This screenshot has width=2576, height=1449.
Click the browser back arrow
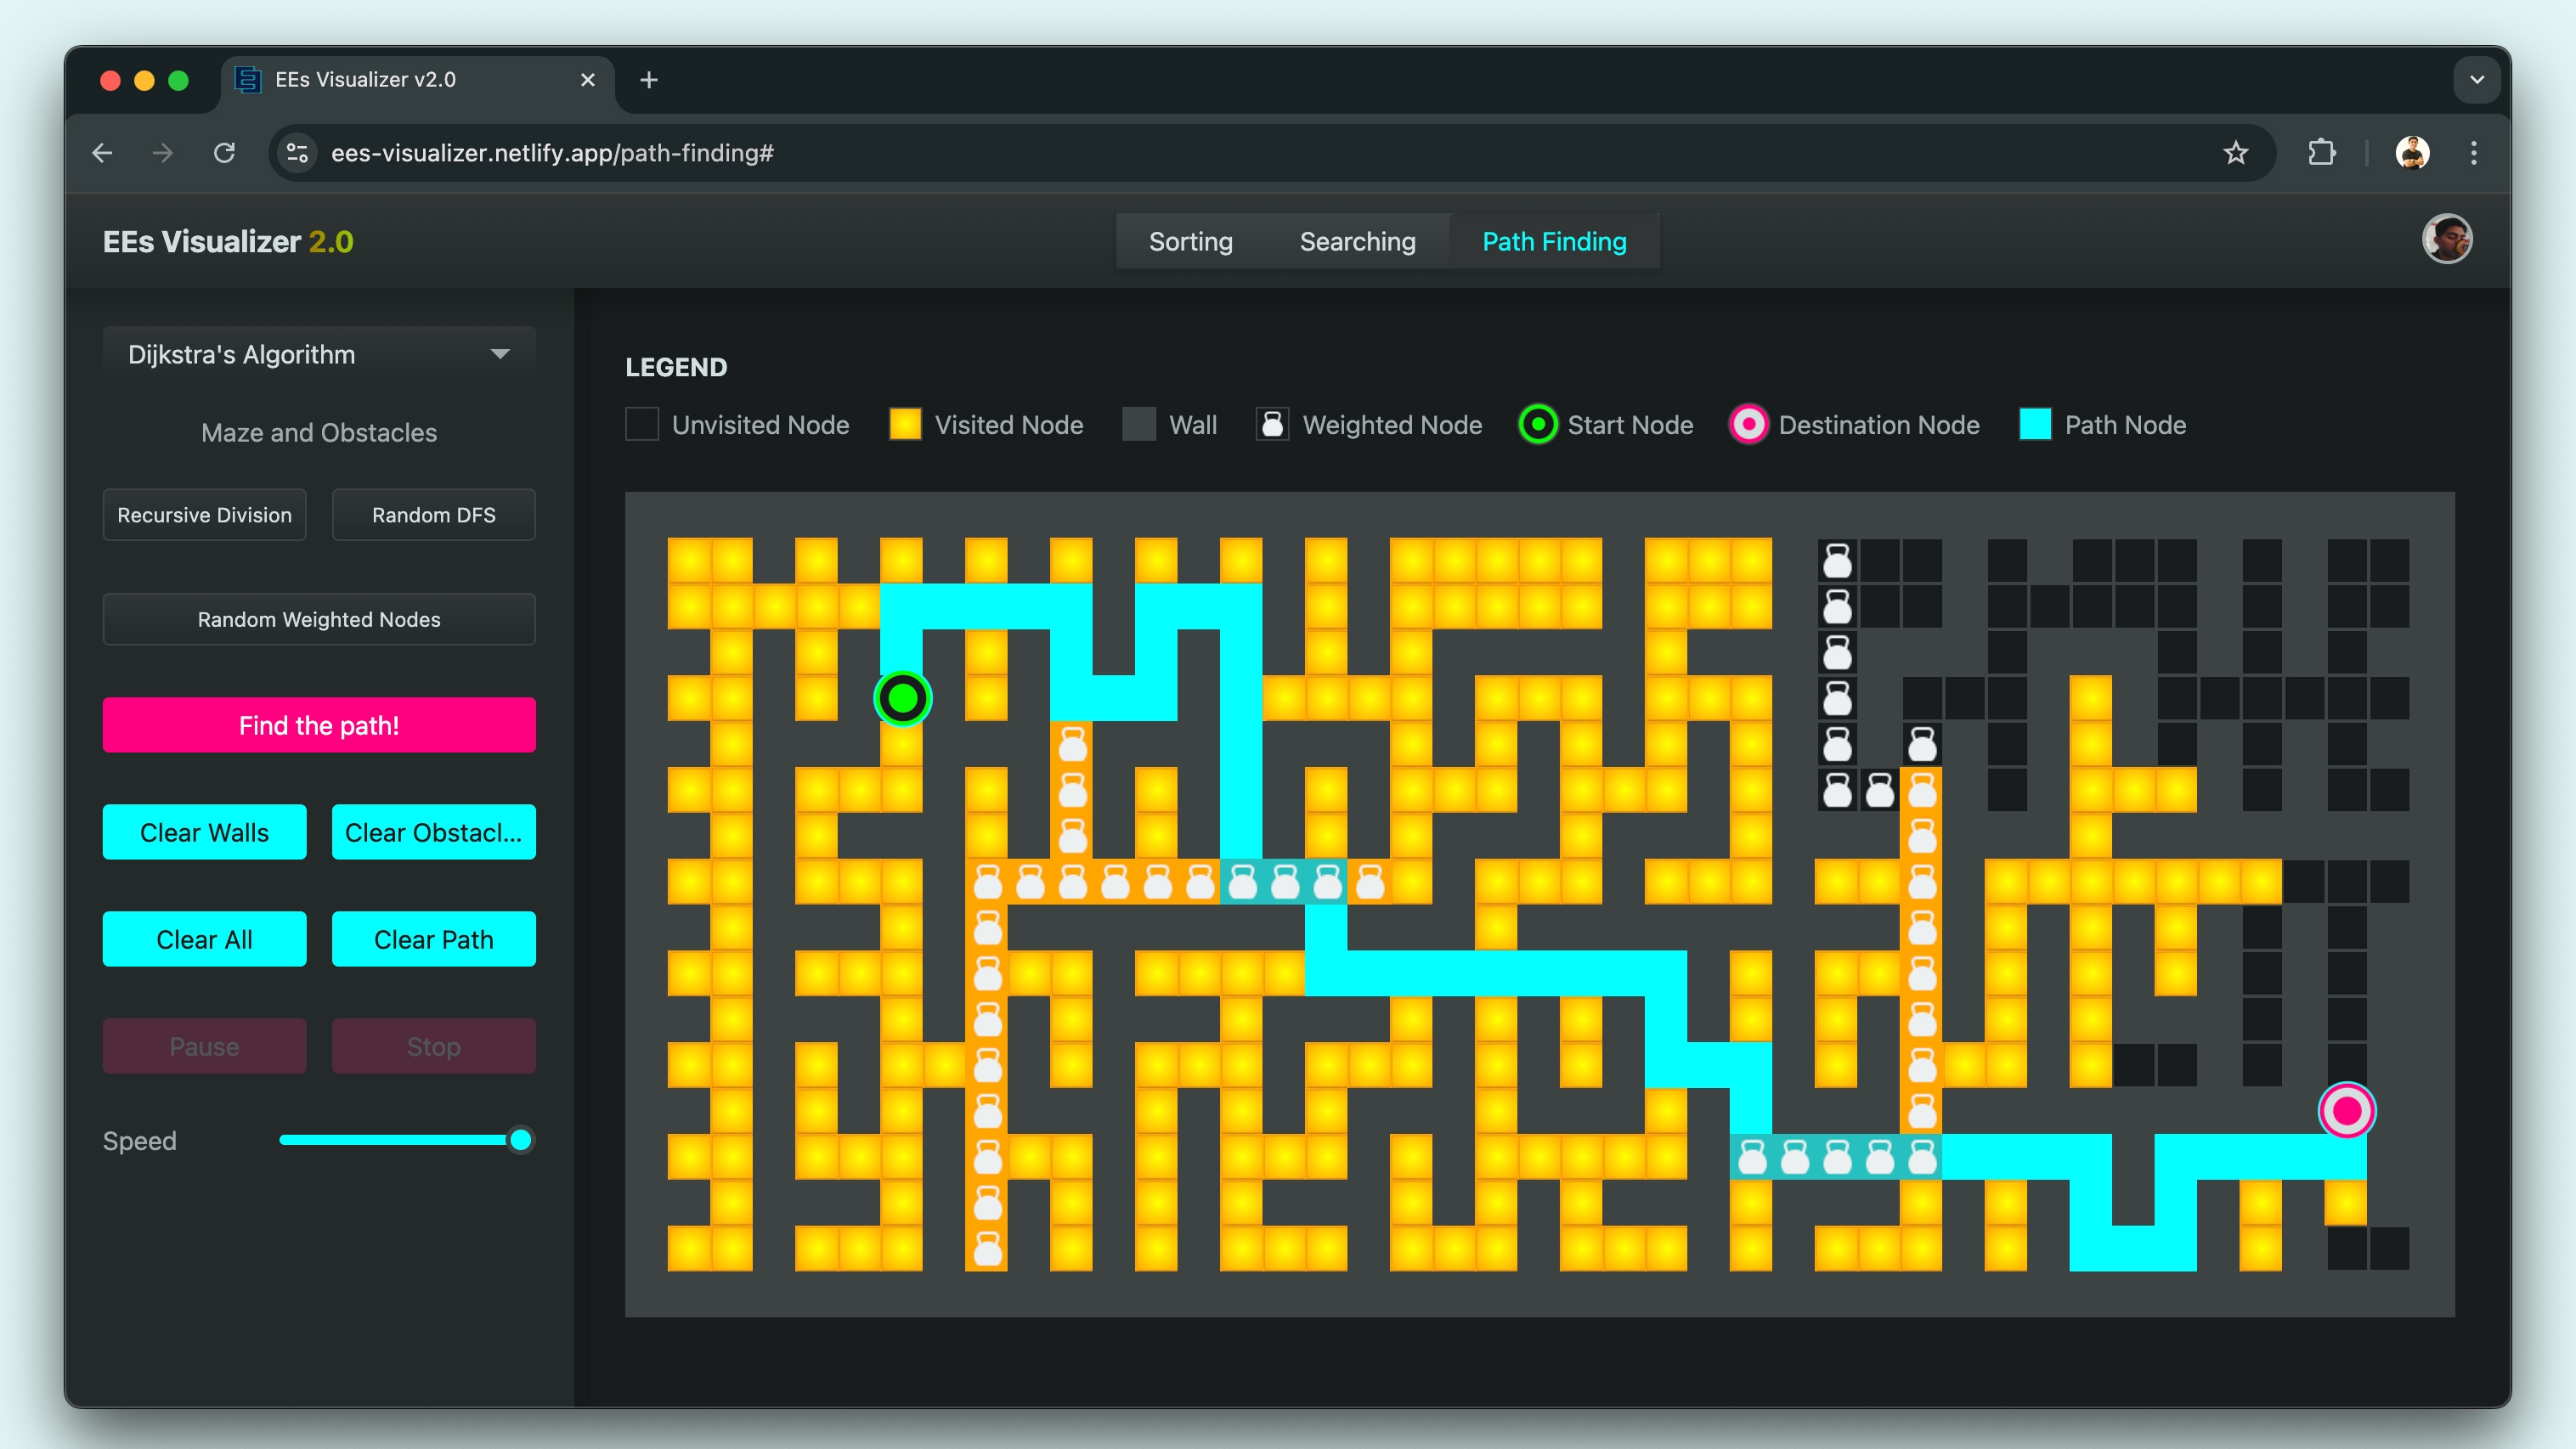[x=102, y=153]
